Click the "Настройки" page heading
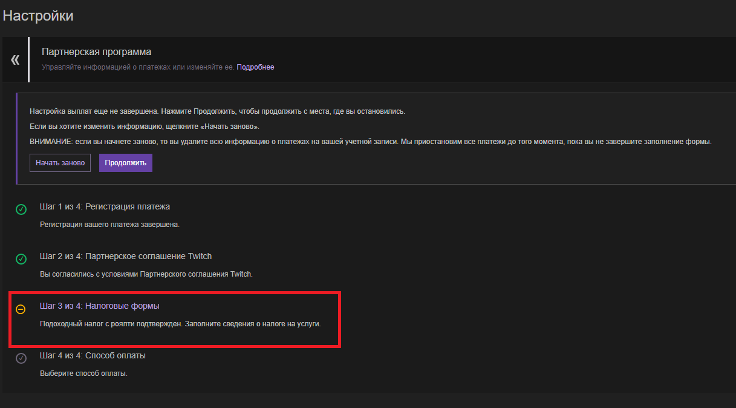 [x=38, y=16]
